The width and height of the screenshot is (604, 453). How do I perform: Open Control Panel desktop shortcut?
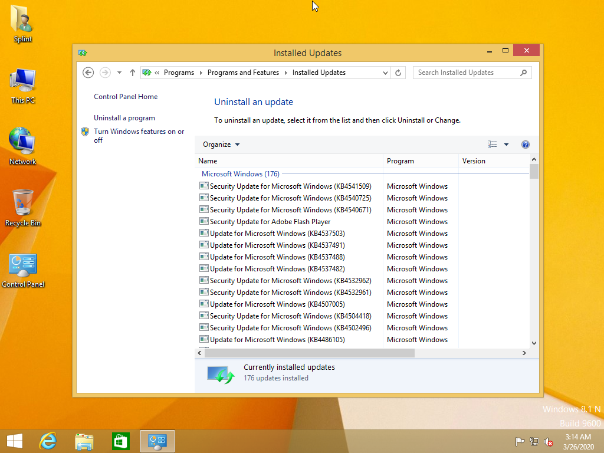pyautogui.click(x=23, y=270)
